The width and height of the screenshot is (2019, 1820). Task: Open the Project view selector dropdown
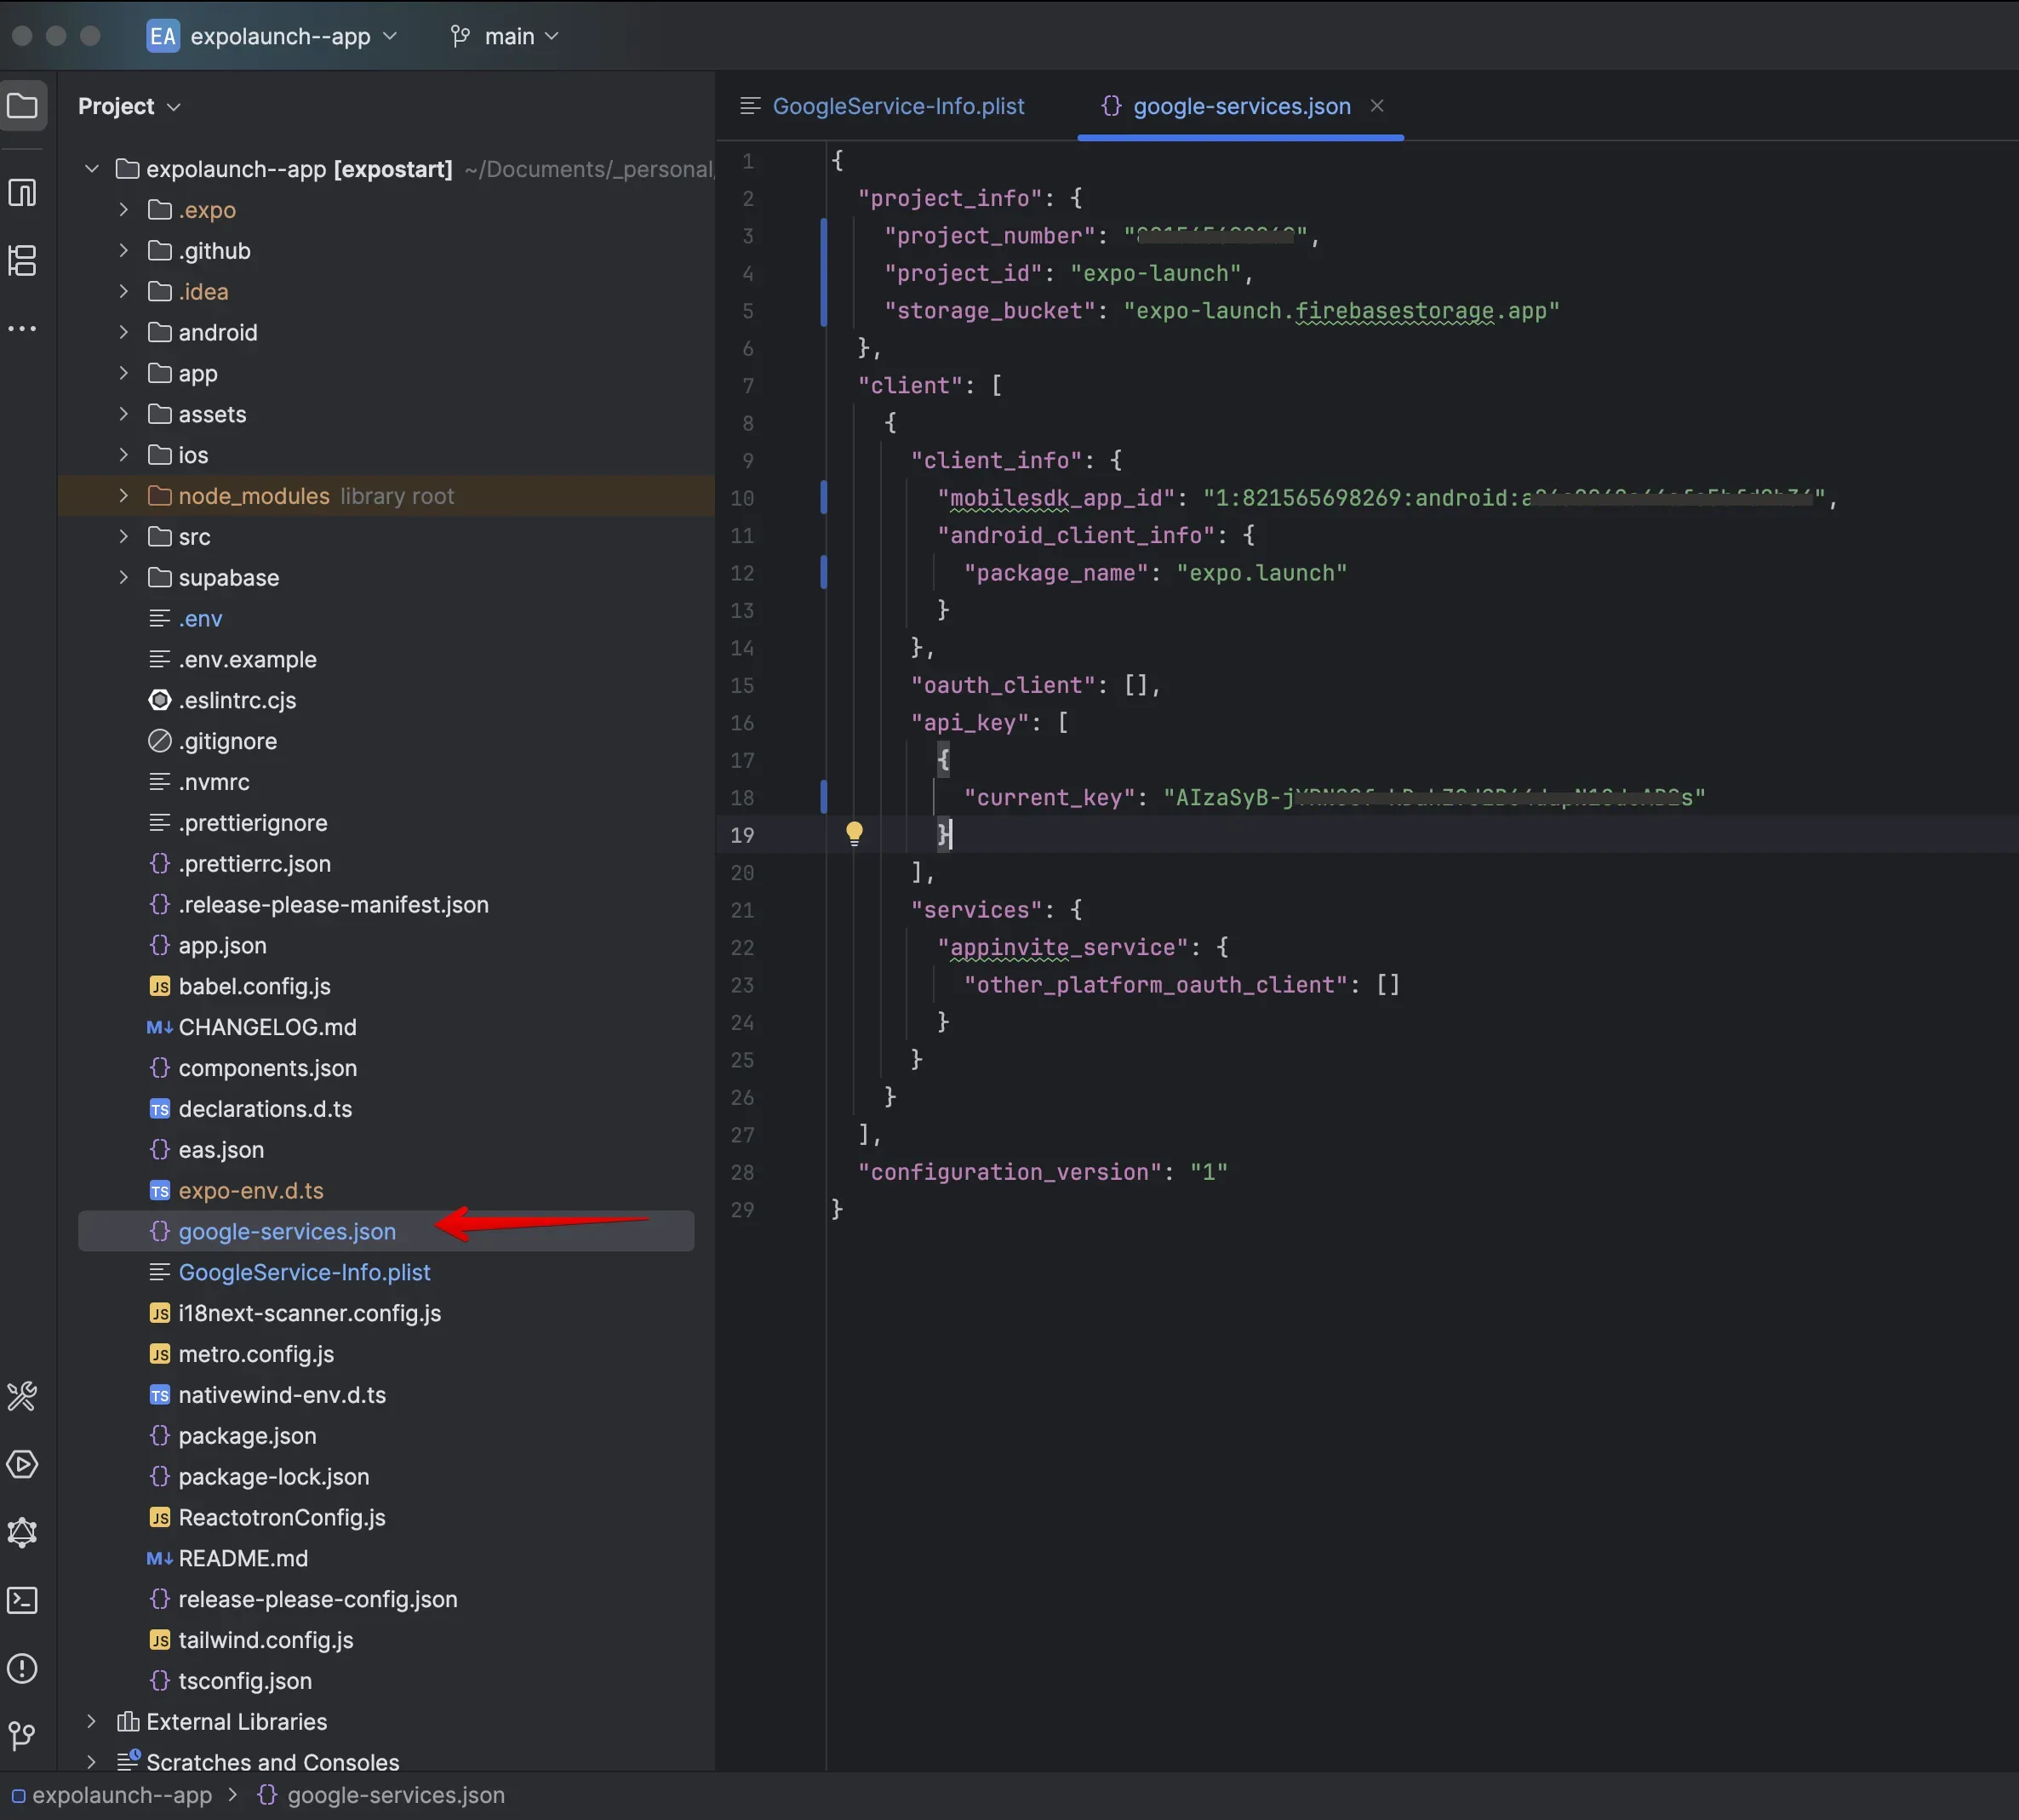click(x=129, y=106)
